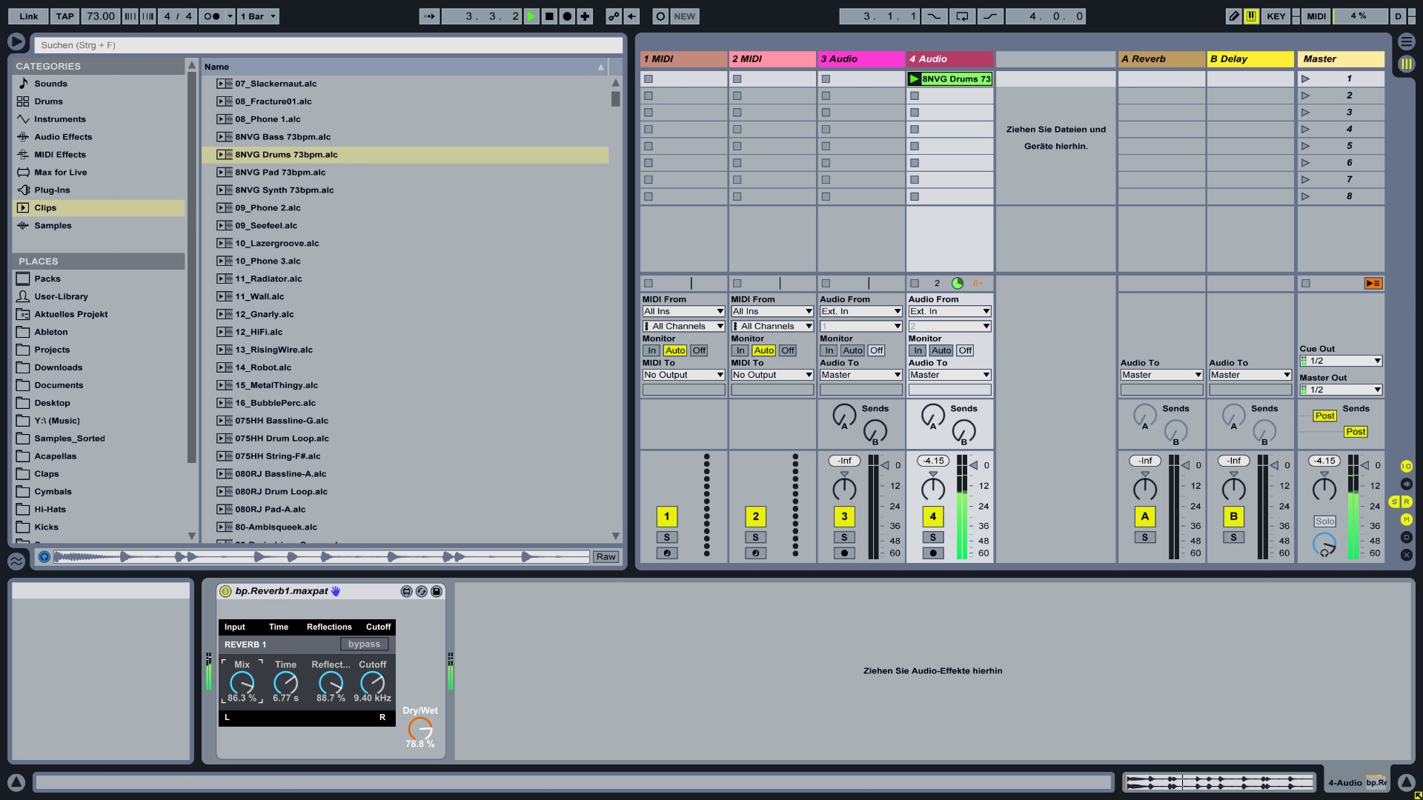Toggle the bp.Reverb1 device activator
The height and width of the screenshot is (800, 1423).
pyautogui.click(x=225, y=591)
